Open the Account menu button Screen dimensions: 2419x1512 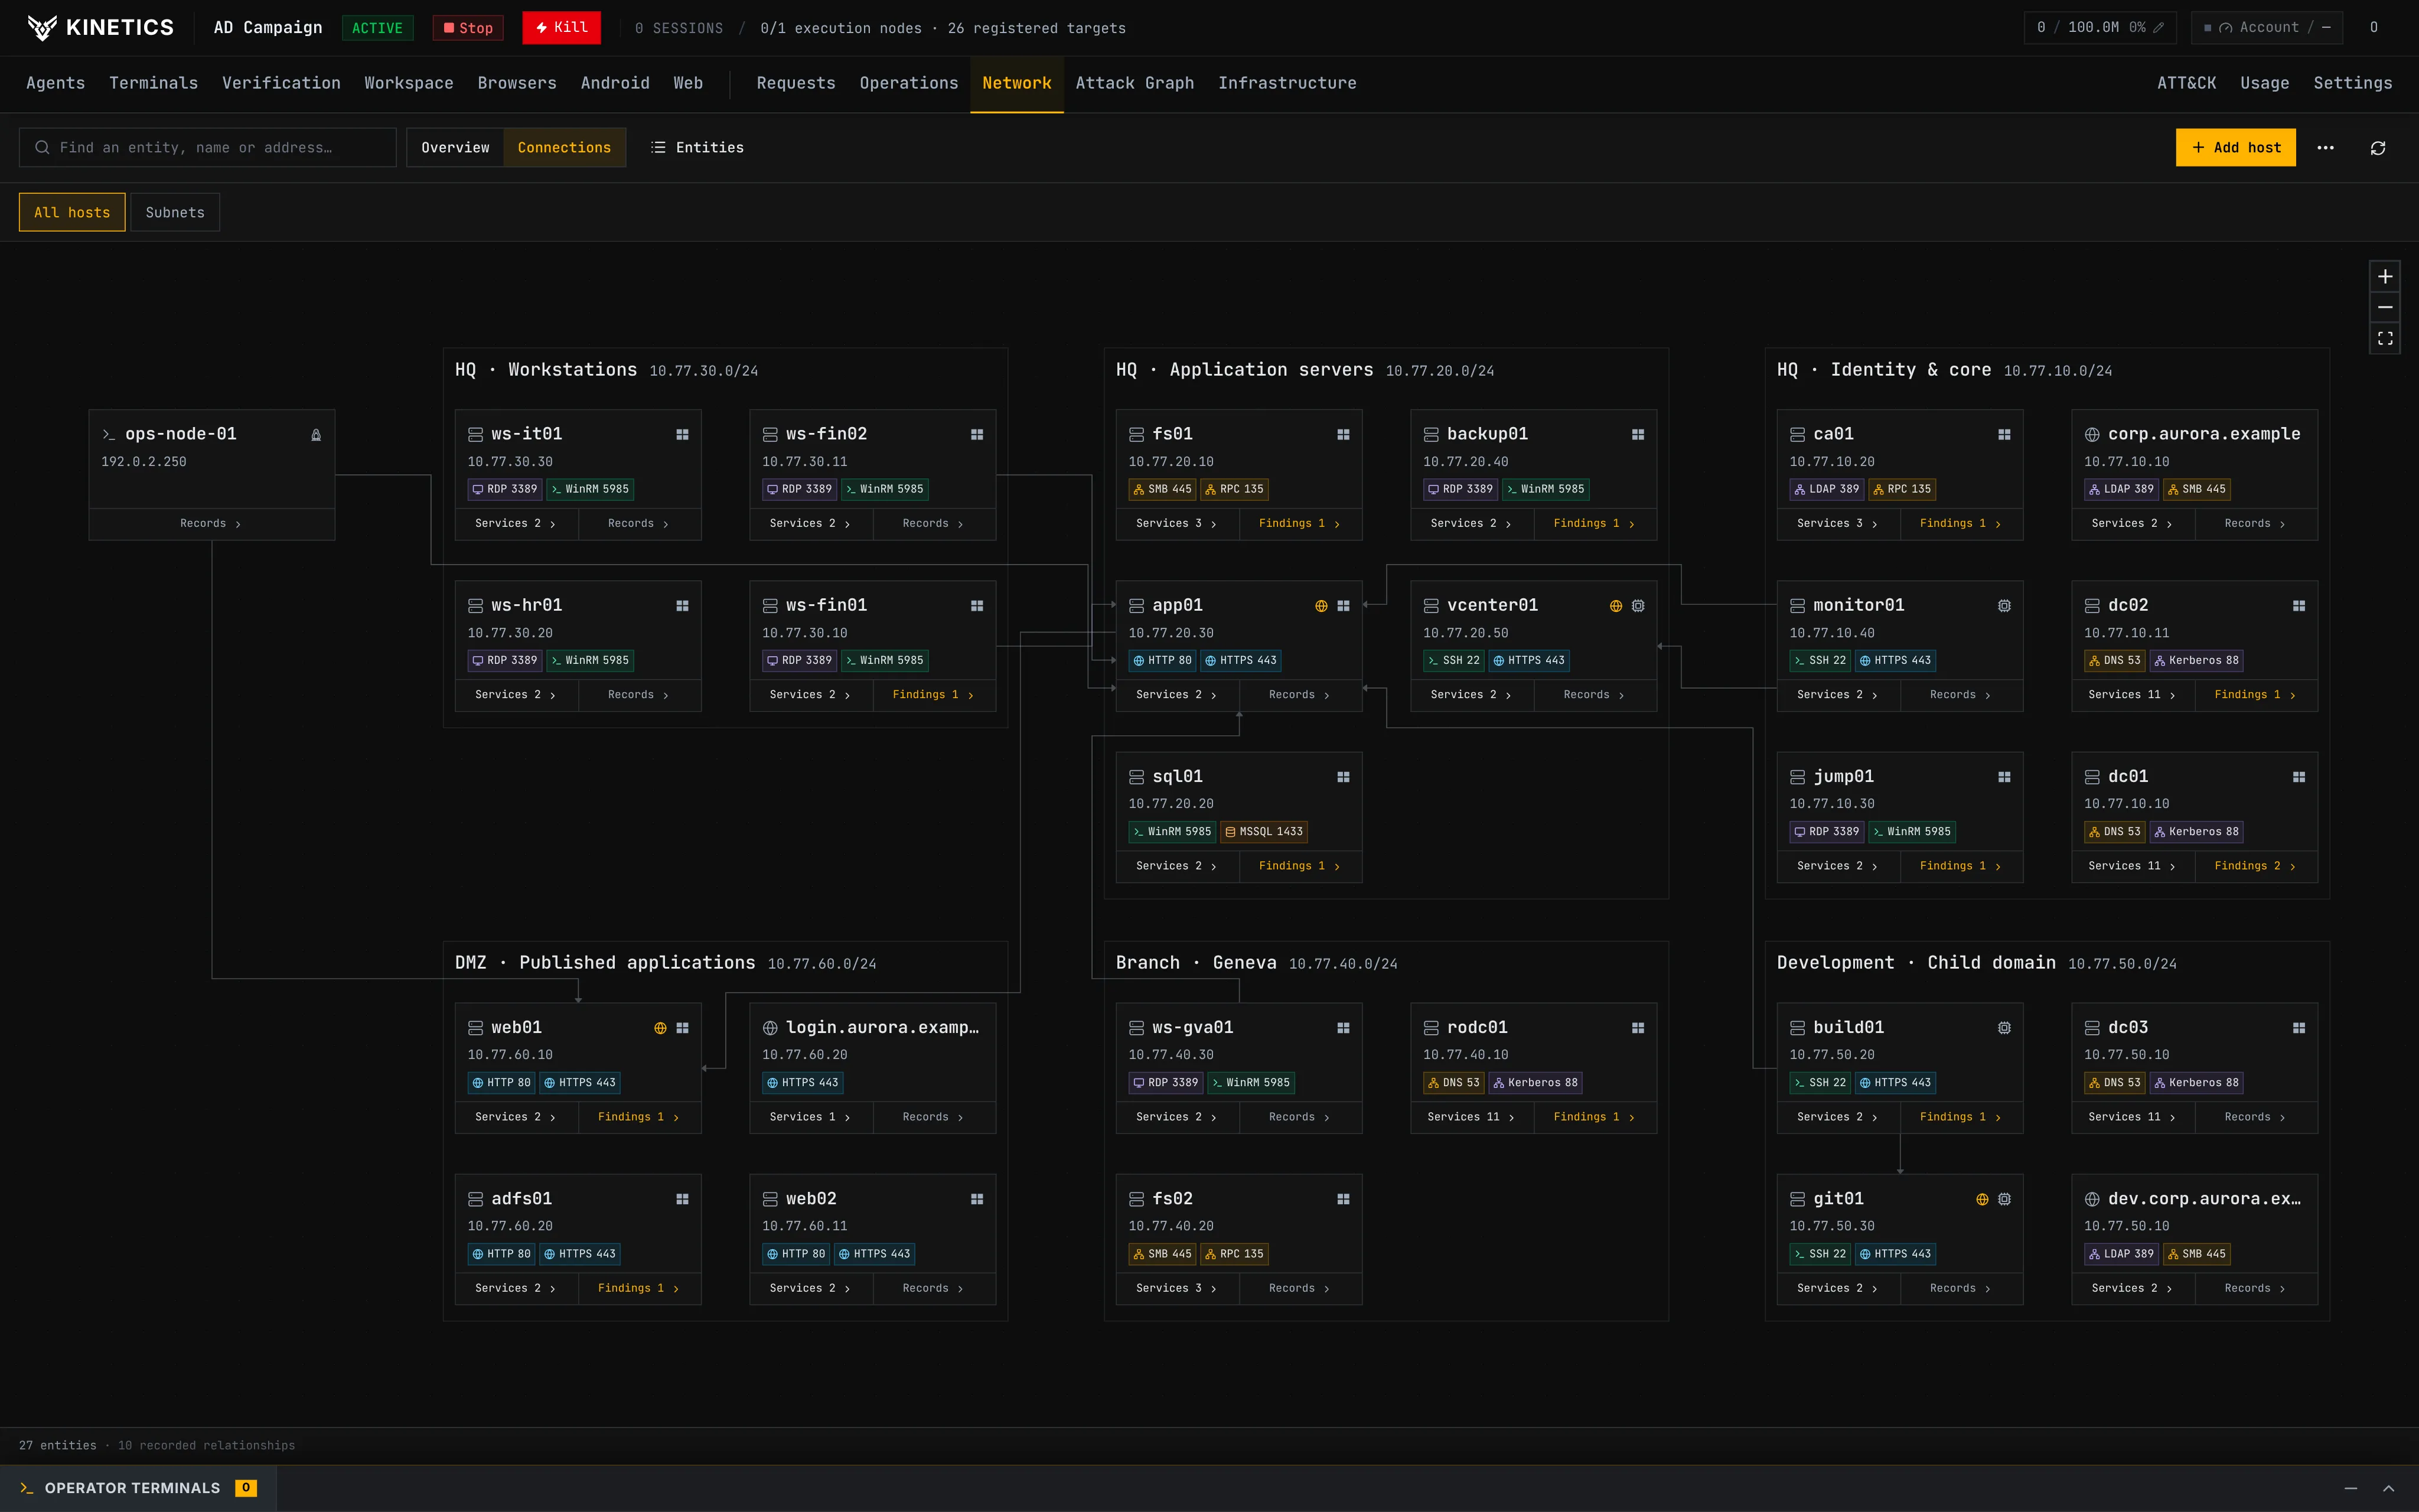pos(2267,28)
